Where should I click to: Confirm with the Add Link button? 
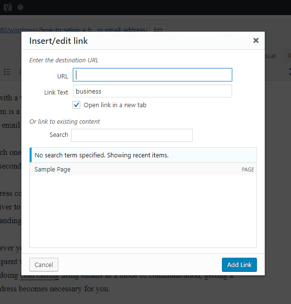pos(239,265)
